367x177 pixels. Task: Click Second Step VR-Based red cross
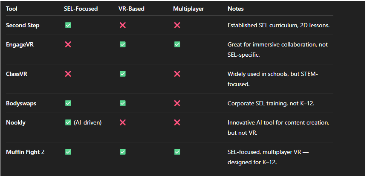click(x=123, y=26)
